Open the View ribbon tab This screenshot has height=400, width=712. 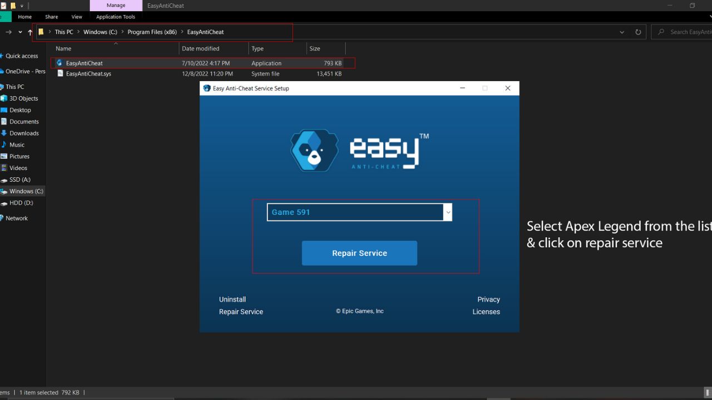77,17
